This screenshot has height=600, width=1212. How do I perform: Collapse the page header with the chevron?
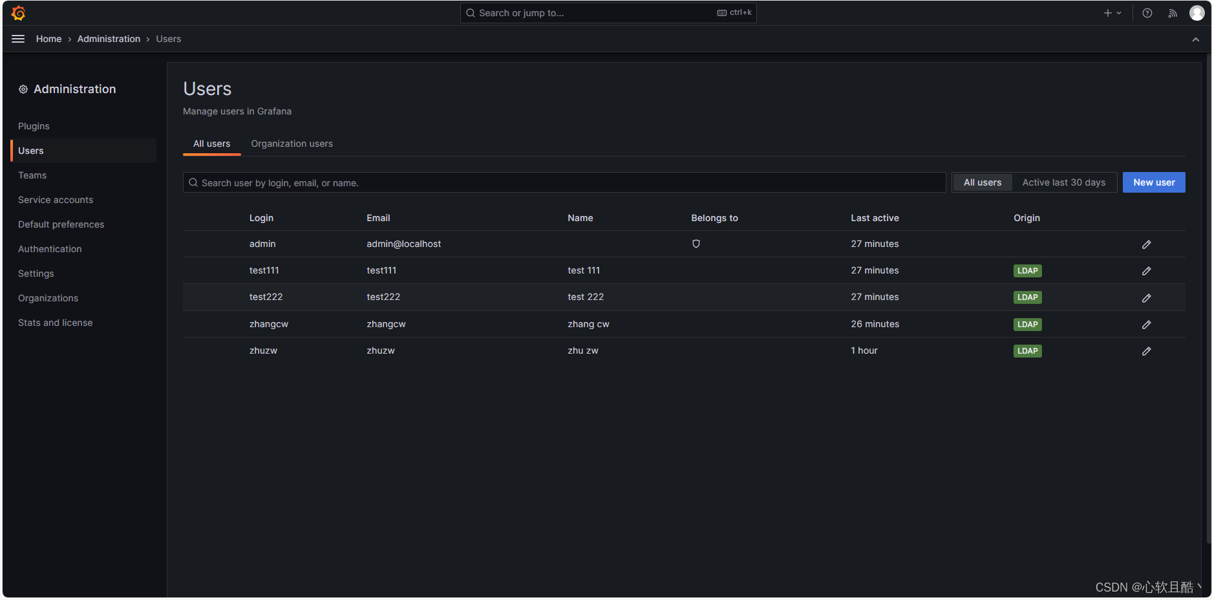(x=1195, y=39)
